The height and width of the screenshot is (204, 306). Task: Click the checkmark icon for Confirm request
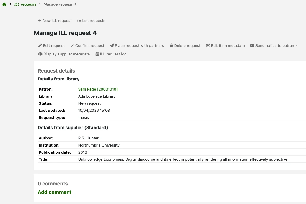[72, 46]
